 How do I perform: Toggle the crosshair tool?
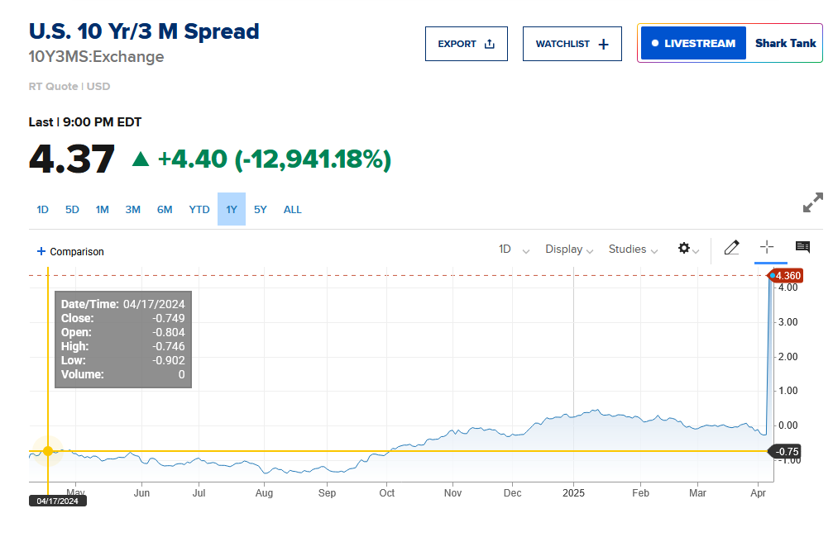click(x=767, y=247)
